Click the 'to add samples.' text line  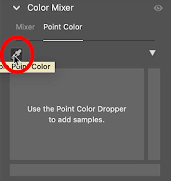click(77, 120)
